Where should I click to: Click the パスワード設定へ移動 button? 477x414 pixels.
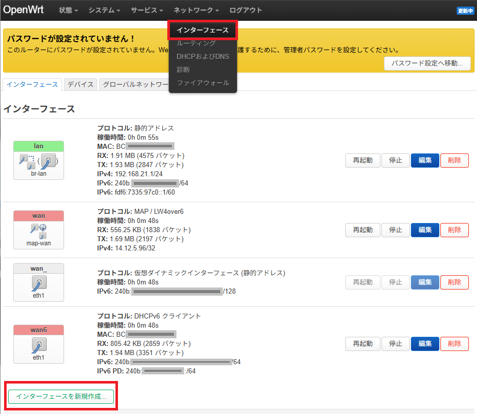427,63
